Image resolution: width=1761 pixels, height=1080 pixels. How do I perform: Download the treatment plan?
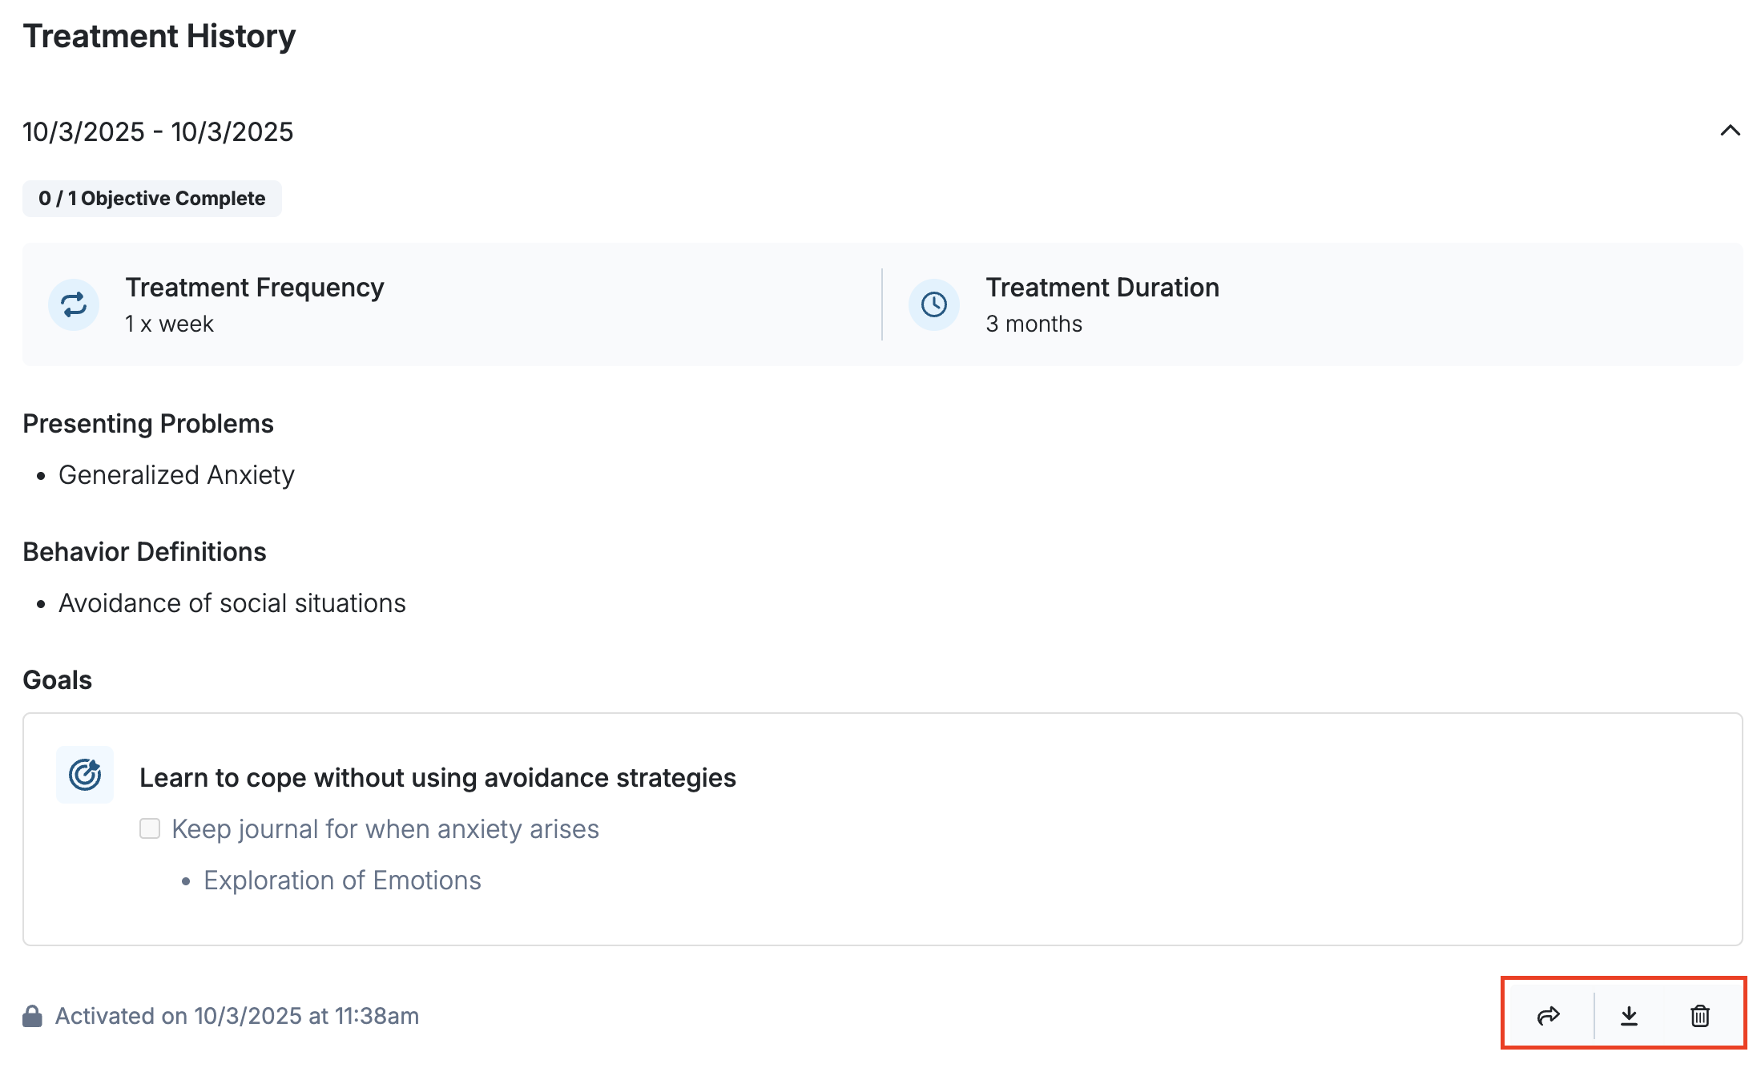pos(1629,1016)
